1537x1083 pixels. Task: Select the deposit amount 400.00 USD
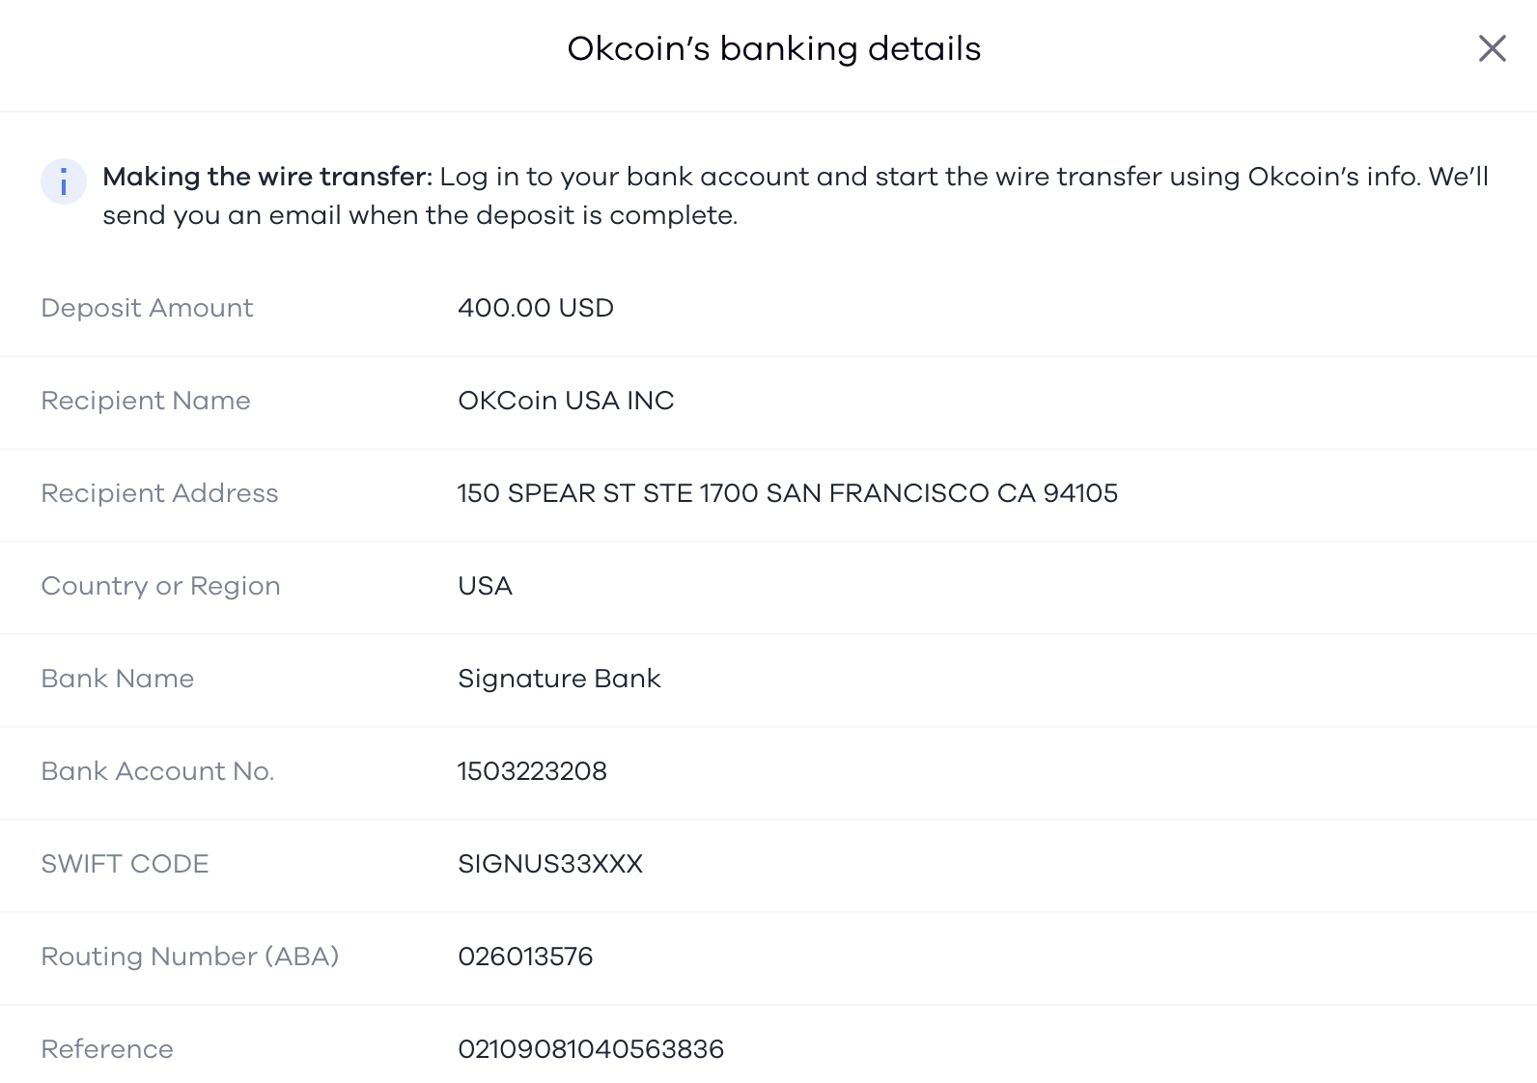(x=536, y=308)
